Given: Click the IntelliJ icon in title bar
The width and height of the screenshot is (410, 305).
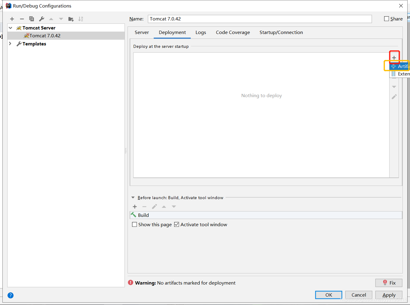Looking at the screenshot, I should click(x=8, y=6).
